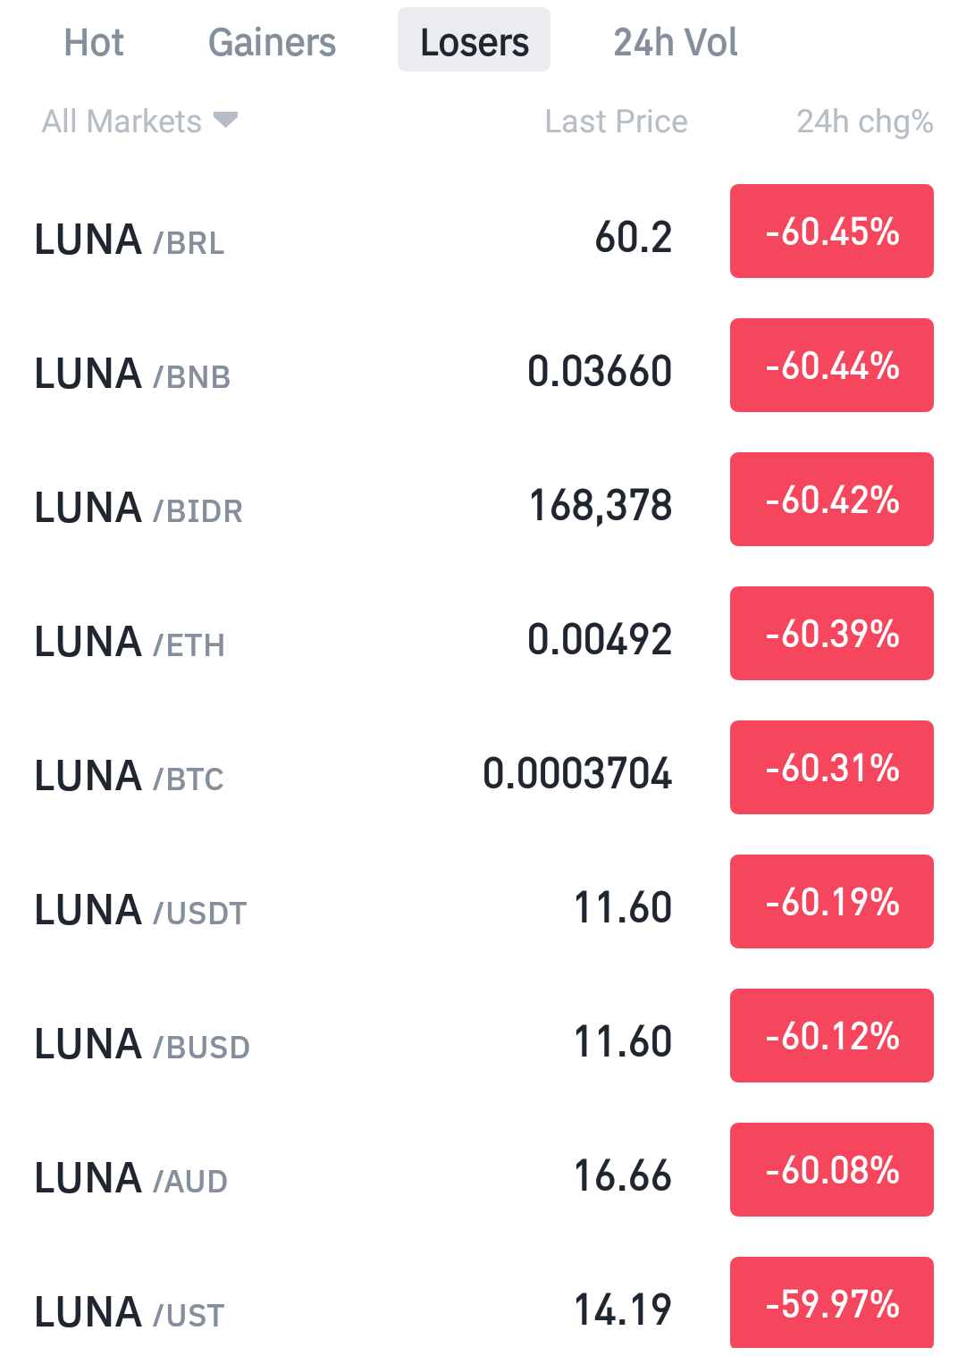Expand the All Markets dropdown arrow
Viewport: 958px width, 1356px height.
[226, 120]
